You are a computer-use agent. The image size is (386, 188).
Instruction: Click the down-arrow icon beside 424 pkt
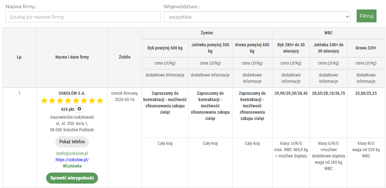pyautogui.click(x=79, y=109)
